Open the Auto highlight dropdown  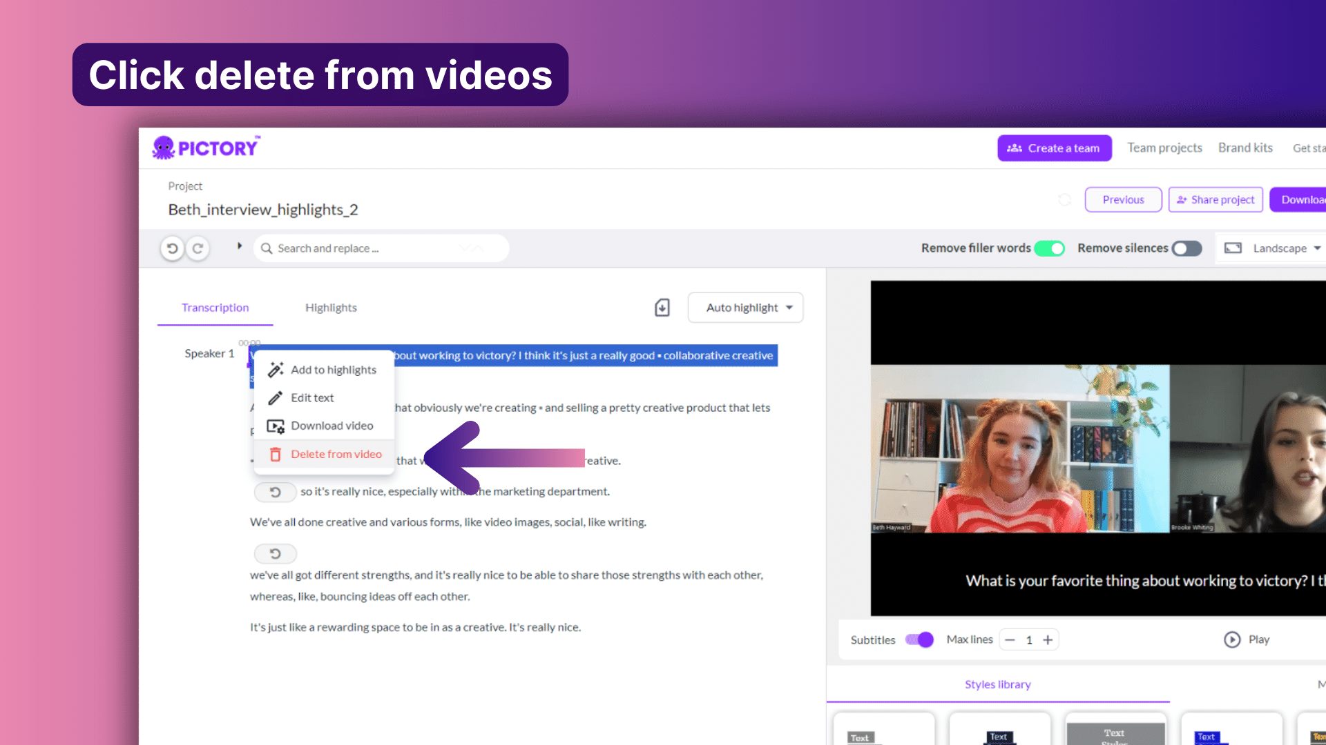[x=745, y=307]
